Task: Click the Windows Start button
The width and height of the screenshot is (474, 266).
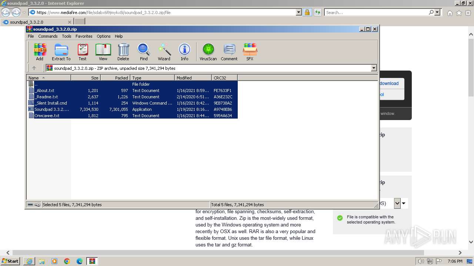Action: 10,261
